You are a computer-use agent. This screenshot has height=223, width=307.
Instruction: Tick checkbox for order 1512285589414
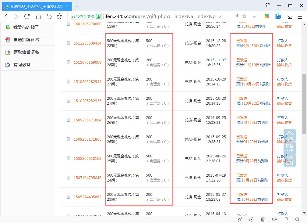click(69, 43)
